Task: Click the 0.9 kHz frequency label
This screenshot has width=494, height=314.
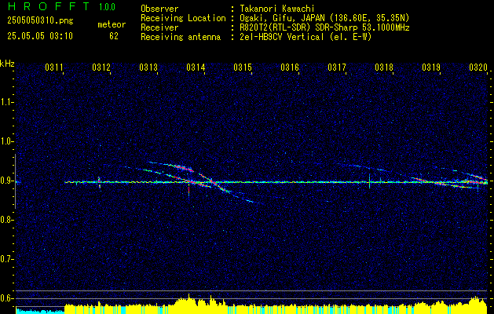Action: pos(6,181)
